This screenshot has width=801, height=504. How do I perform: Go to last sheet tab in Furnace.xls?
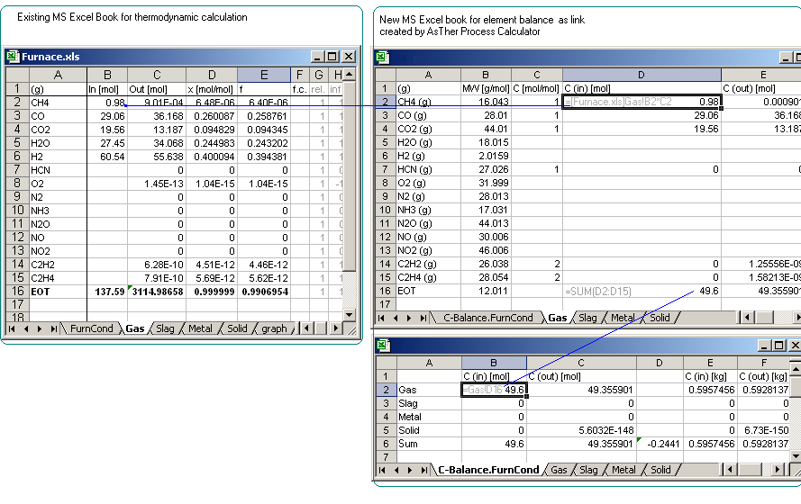54,329
